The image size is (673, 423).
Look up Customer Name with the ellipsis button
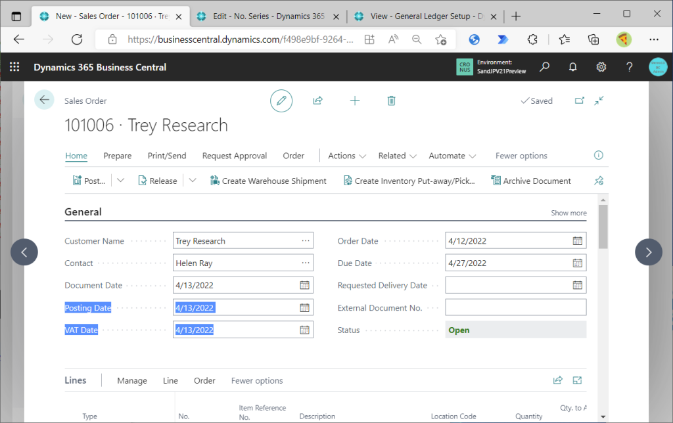pos(305,240)
